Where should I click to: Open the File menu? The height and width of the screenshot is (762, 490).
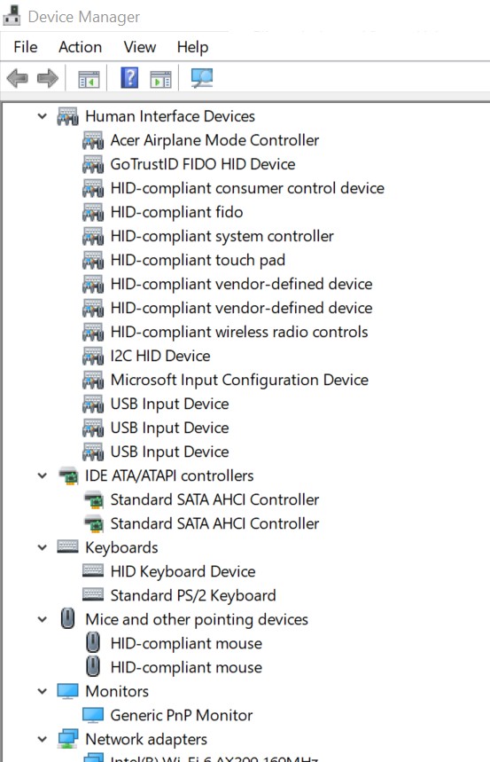tap(25, 47)
